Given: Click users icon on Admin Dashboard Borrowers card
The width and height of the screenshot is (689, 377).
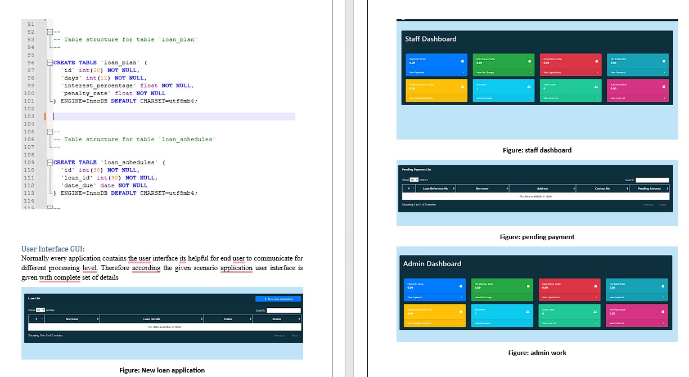Looking at the screenshot, I should [528, 312].
